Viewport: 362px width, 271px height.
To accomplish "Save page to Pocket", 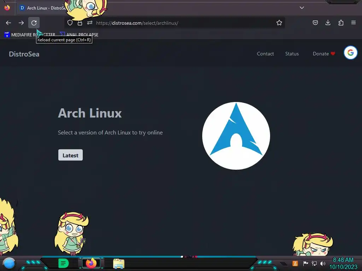I will [315, 23].
